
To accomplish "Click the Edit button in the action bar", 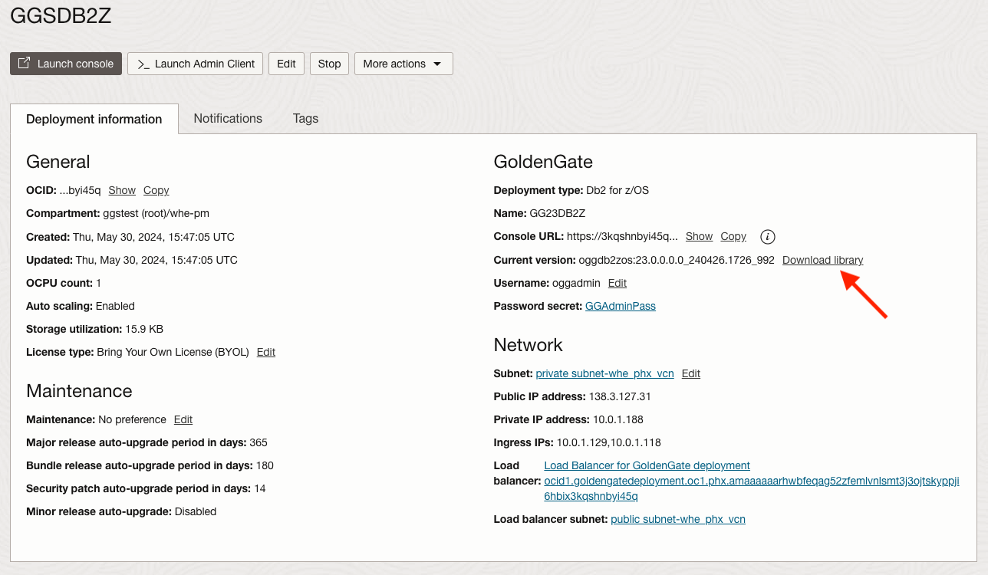I will [x=285, y=64].
